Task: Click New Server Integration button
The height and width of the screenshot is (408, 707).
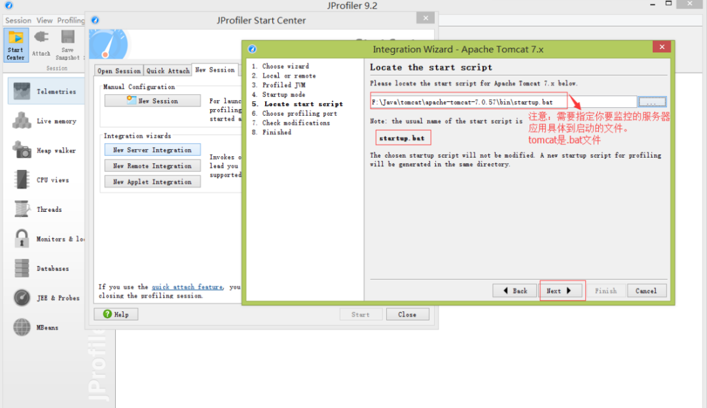Action: click(x=153, y=150)
